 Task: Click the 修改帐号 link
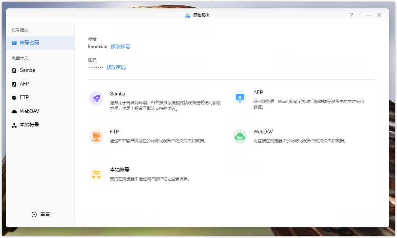(120, 46)
